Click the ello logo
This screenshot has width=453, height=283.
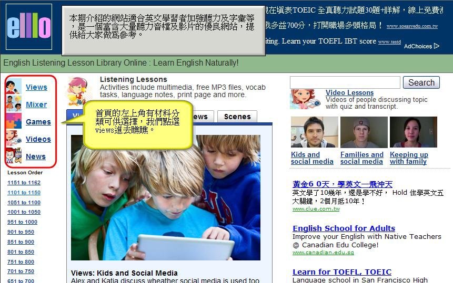29,27
